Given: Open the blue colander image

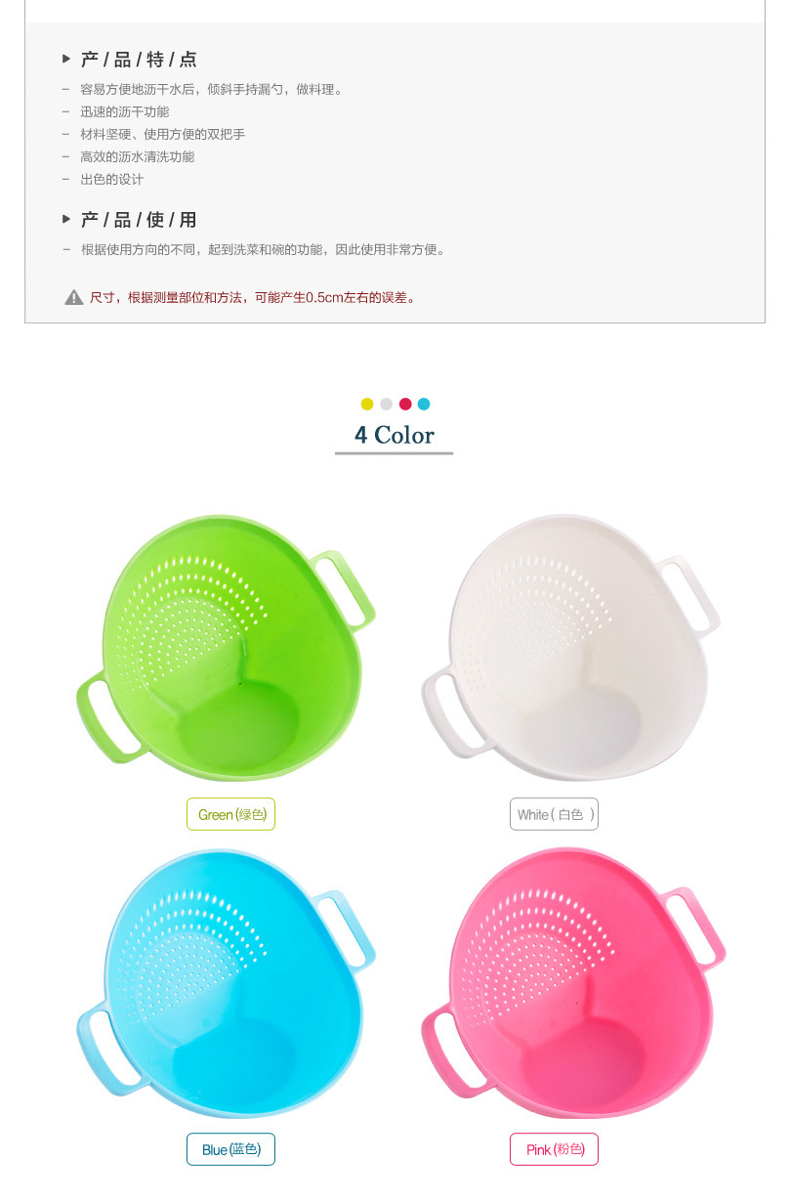Looking at the screenshot, I should pyautogui.click(x=226, y=983).
